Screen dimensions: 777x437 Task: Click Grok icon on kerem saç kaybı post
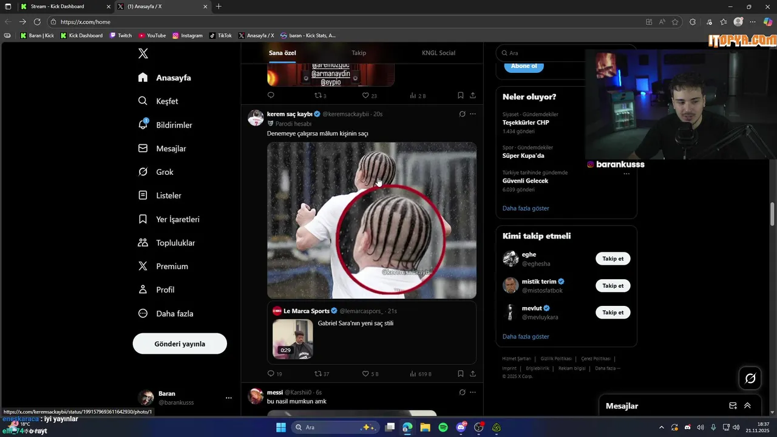(x=462, y=114)
